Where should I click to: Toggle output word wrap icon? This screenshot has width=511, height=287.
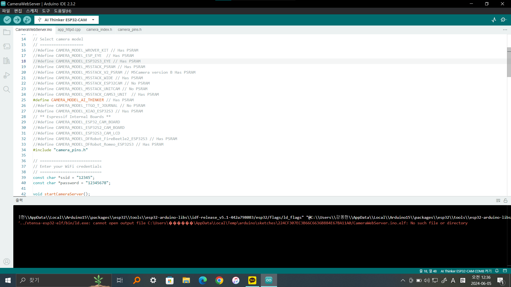pyautogui.click(x=498, y=201)
